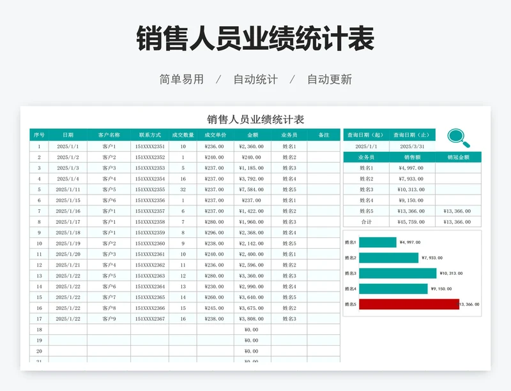The width and height of the screenshot is (511, 391).
Task: Select the amount cell ¥2,596.00
Action: (252, 265)
